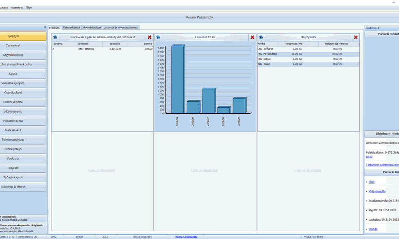The width and height of the screenshot is (399, 239).
Task: Open options icon of the ostolaskut widget
Action: point(55,37)
